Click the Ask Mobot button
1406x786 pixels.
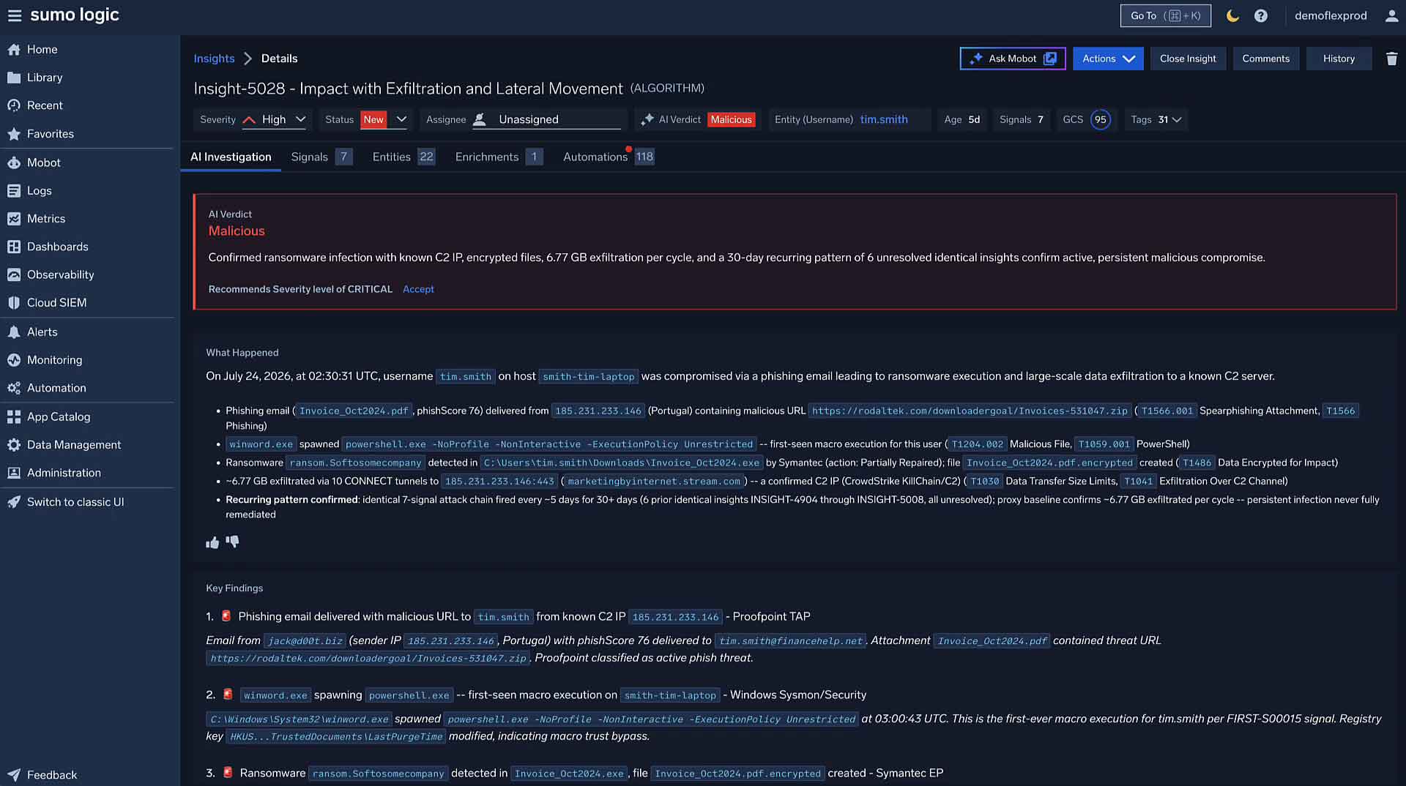pyautogui.click(x=1013, y=59)
